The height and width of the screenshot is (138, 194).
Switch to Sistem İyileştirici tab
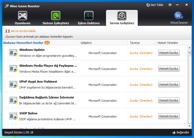pyautogui.click(x=55, y=18)
